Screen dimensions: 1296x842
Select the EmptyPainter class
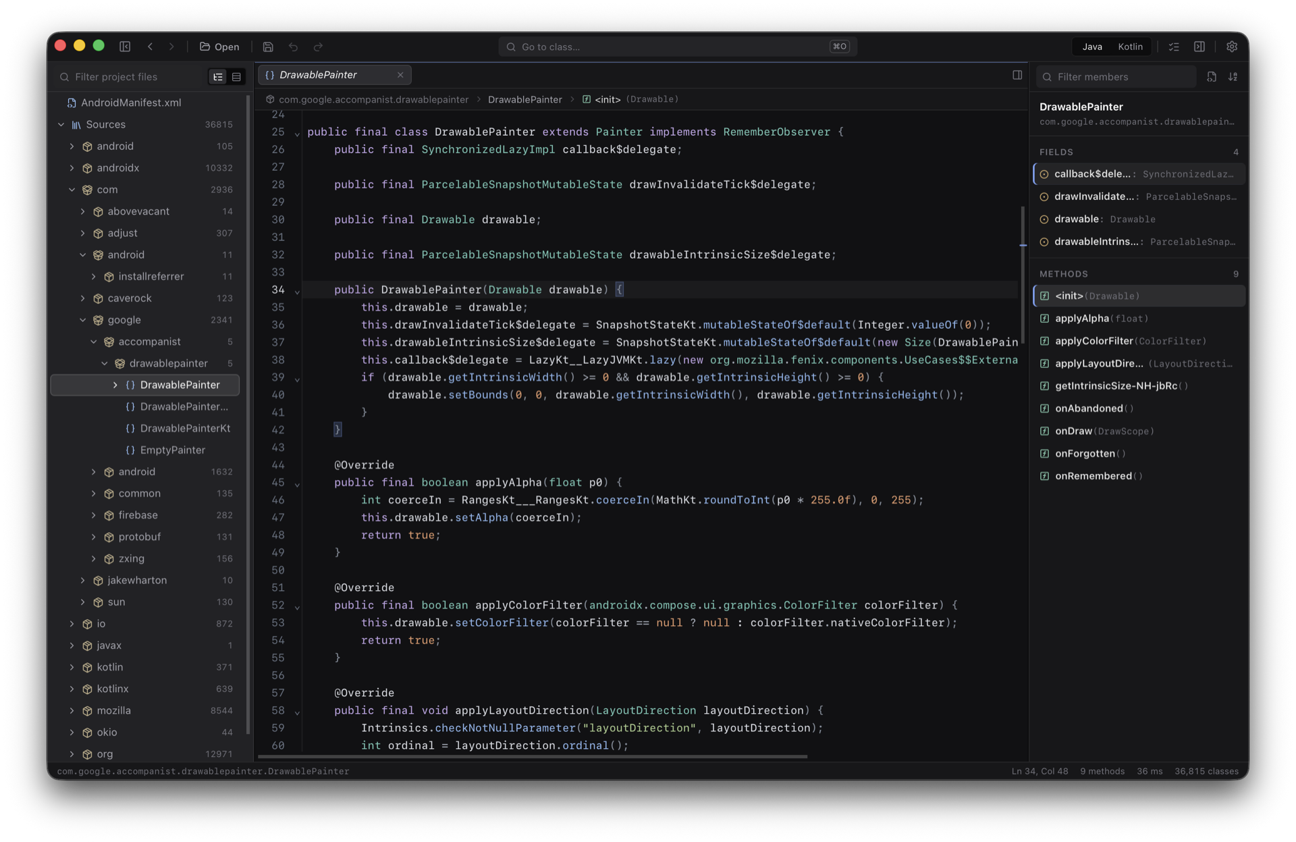(172, 450)
